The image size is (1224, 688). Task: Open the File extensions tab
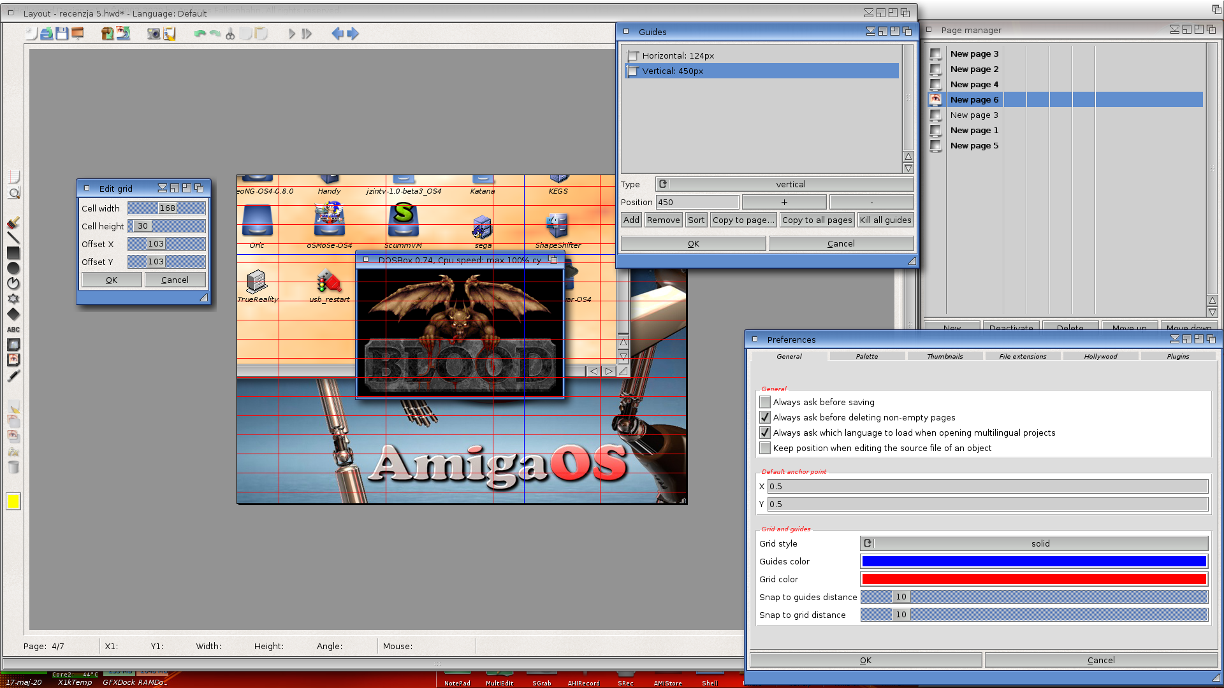coord(1023,356)
